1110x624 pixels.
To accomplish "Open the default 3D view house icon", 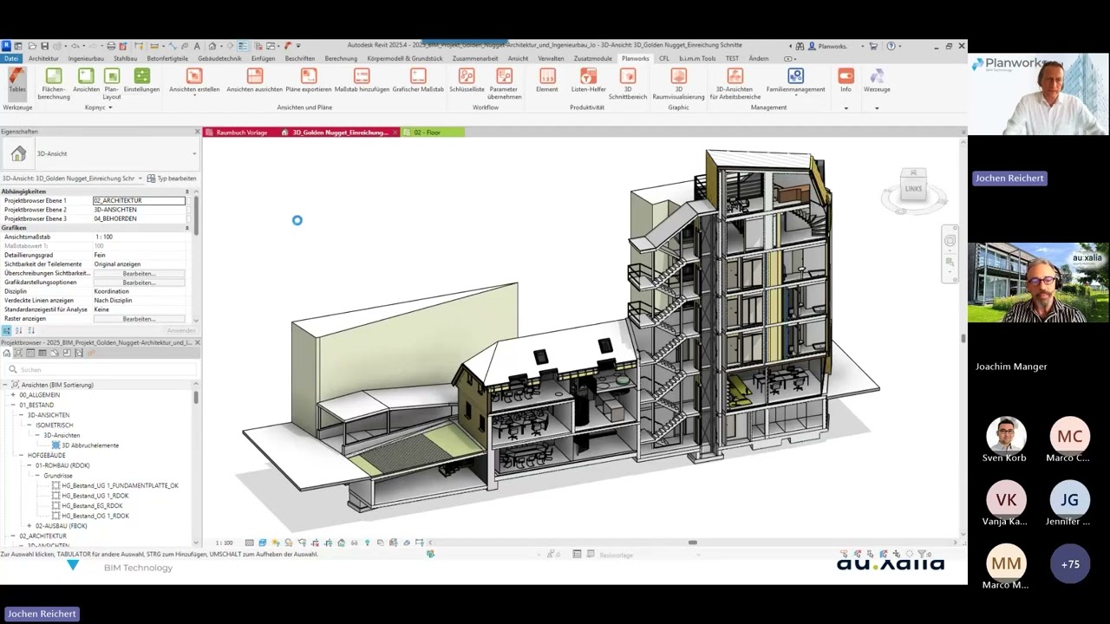I will [212, 46].
